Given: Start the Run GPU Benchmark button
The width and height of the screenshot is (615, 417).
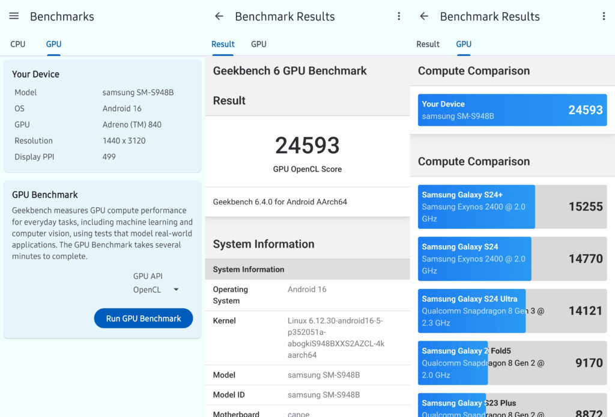Looking at the screenshot, I should click(144, 318).
